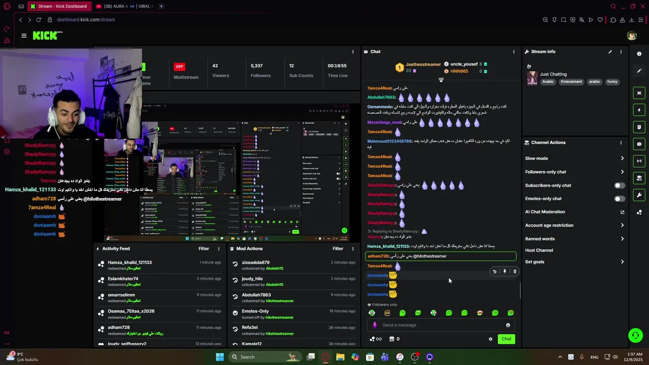Open Windows Start menu
The width and height of the screenshot is (649, 365).
[220, 357]
